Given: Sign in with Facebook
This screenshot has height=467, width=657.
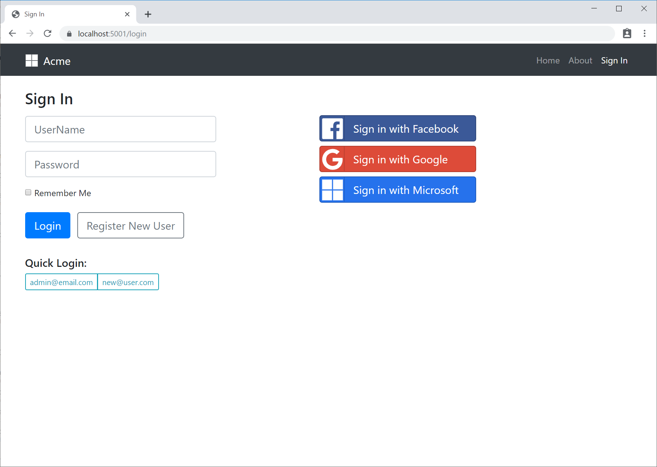Looking at the screenshot, I should click(398, 128).
